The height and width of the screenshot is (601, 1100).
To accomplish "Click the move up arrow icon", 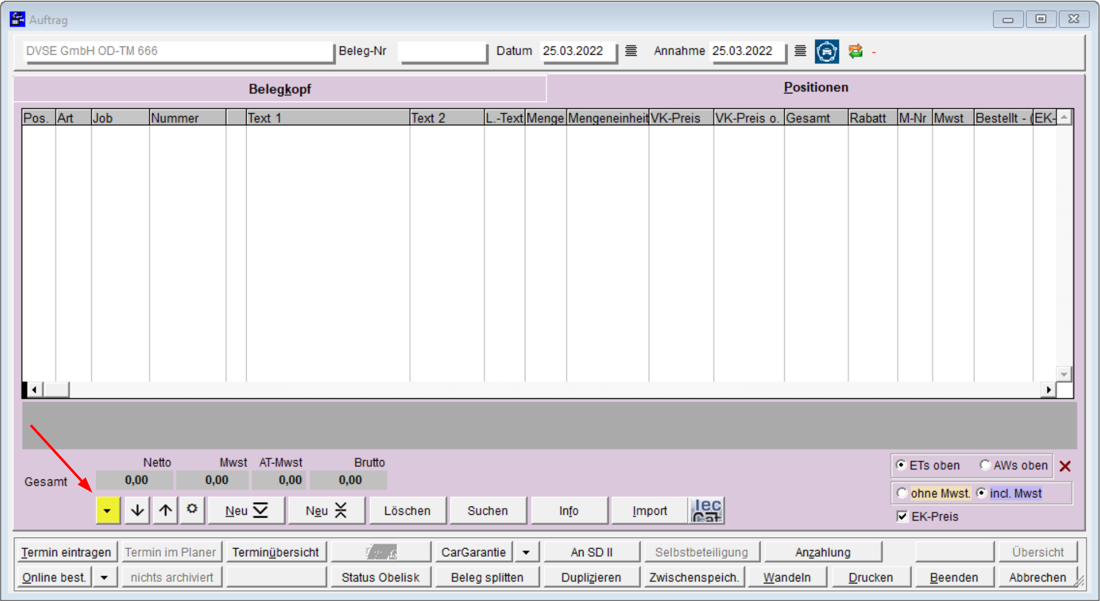I will click(164, 509).
